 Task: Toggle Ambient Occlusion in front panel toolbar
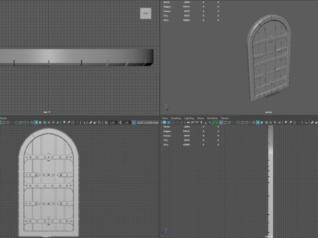(64, 122)
